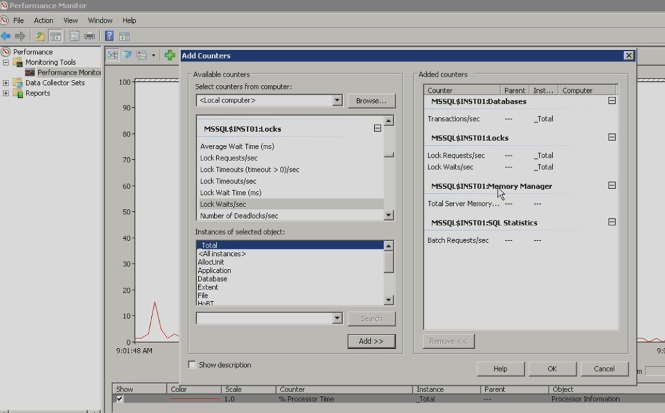The height and width of the screenshot is (413, 665).
Task: Open the File menu
Action: (18, 20)
